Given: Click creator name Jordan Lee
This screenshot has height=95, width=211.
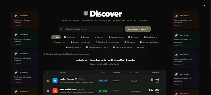Looking at the screenshot, I should click(117, 81).
